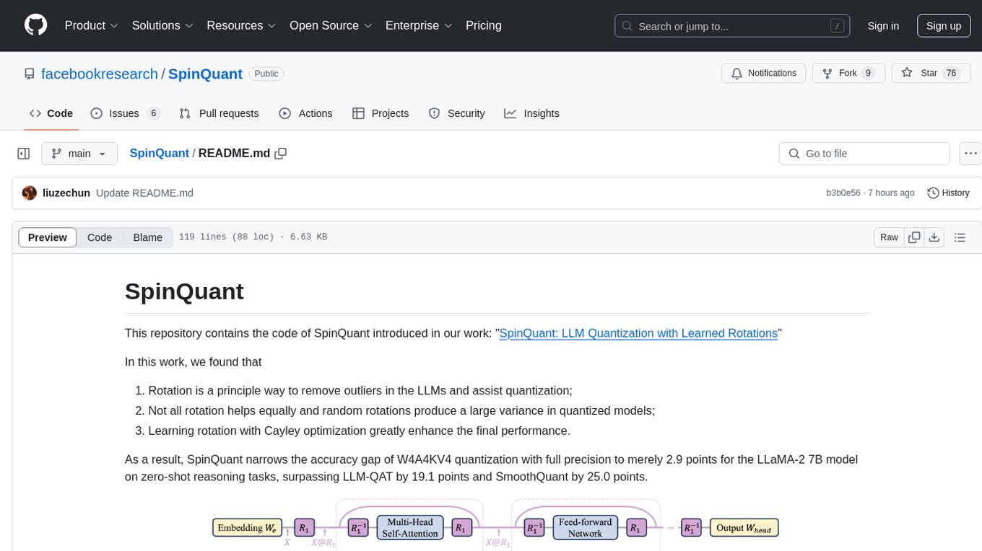Focus the Go to file field
Image resolution: width=982 pixels, height=551 pixels.
coord(864,154)
